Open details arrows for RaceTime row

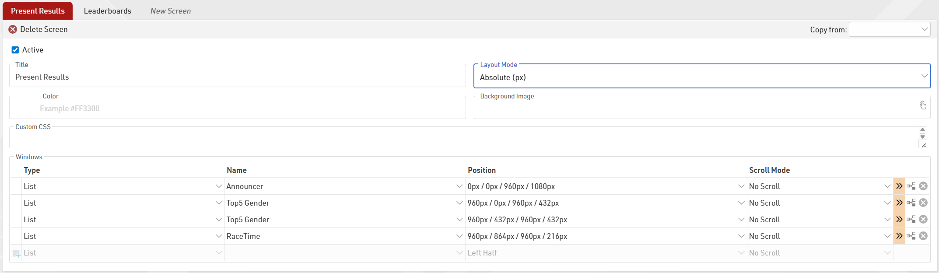pyautogui.click(x=899, y=236)
